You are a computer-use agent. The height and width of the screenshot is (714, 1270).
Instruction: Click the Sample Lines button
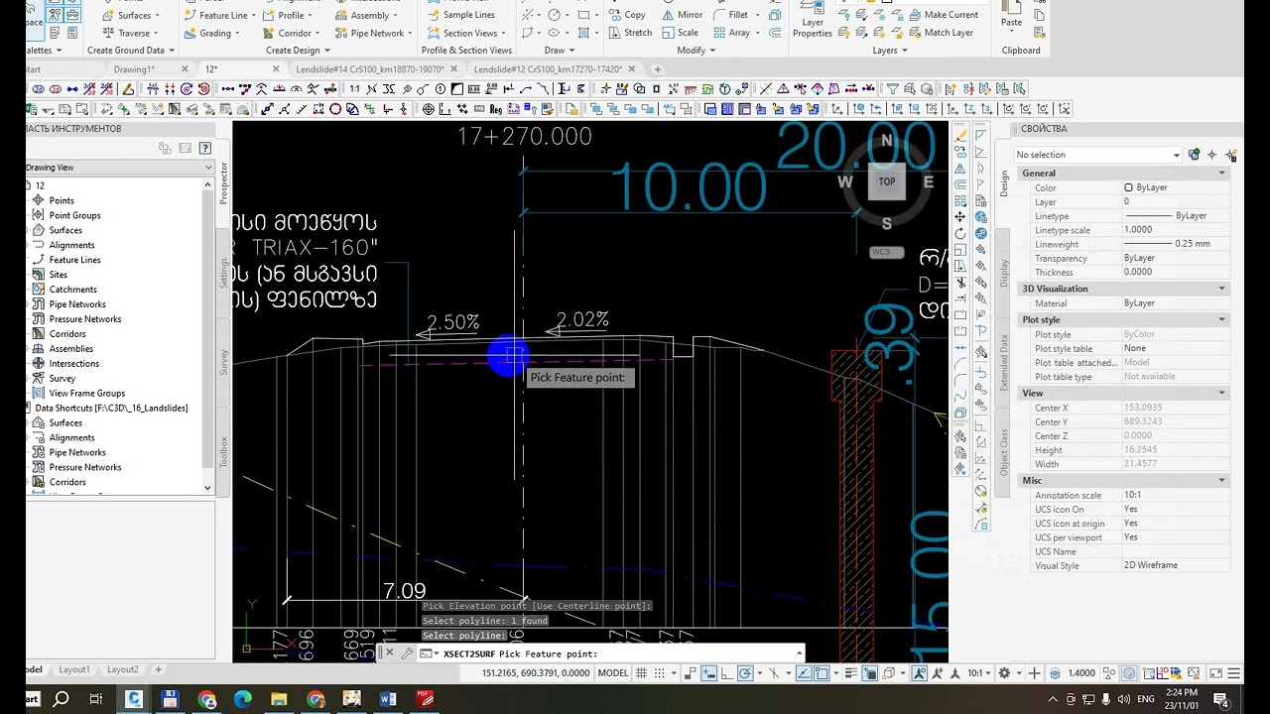click(461, 15)
